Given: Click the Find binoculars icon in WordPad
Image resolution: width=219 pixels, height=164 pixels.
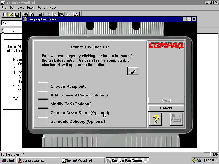Looking at the screenshot, I should pyautogui.click(x=40, y=15).
